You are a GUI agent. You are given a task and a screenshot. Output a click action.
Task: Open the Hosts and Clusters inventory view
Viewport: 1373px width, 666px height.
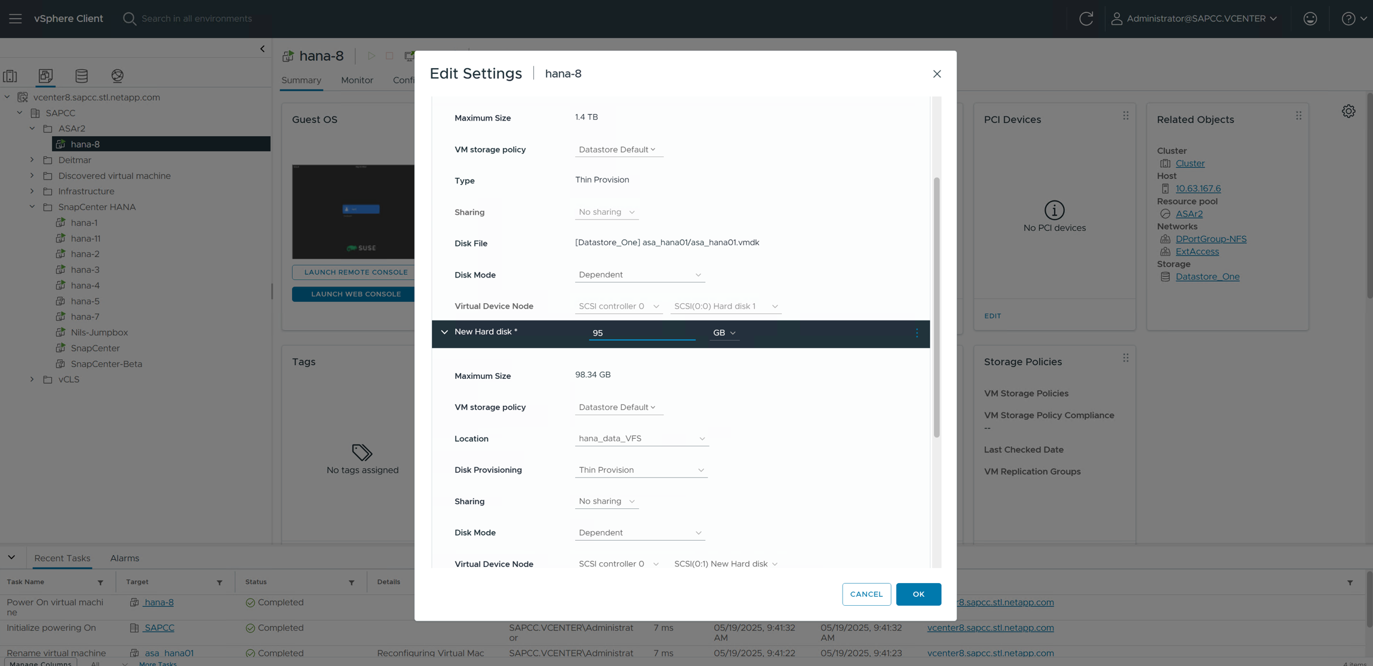point(10,76)
